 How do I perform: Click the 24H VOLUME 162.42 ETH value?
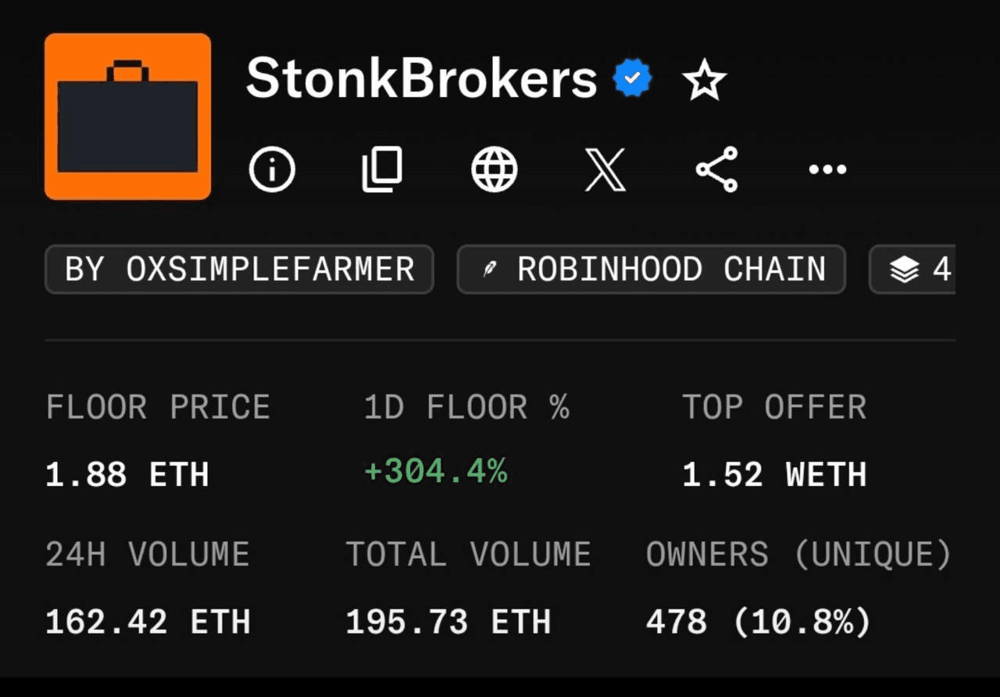tap(148, 623)
